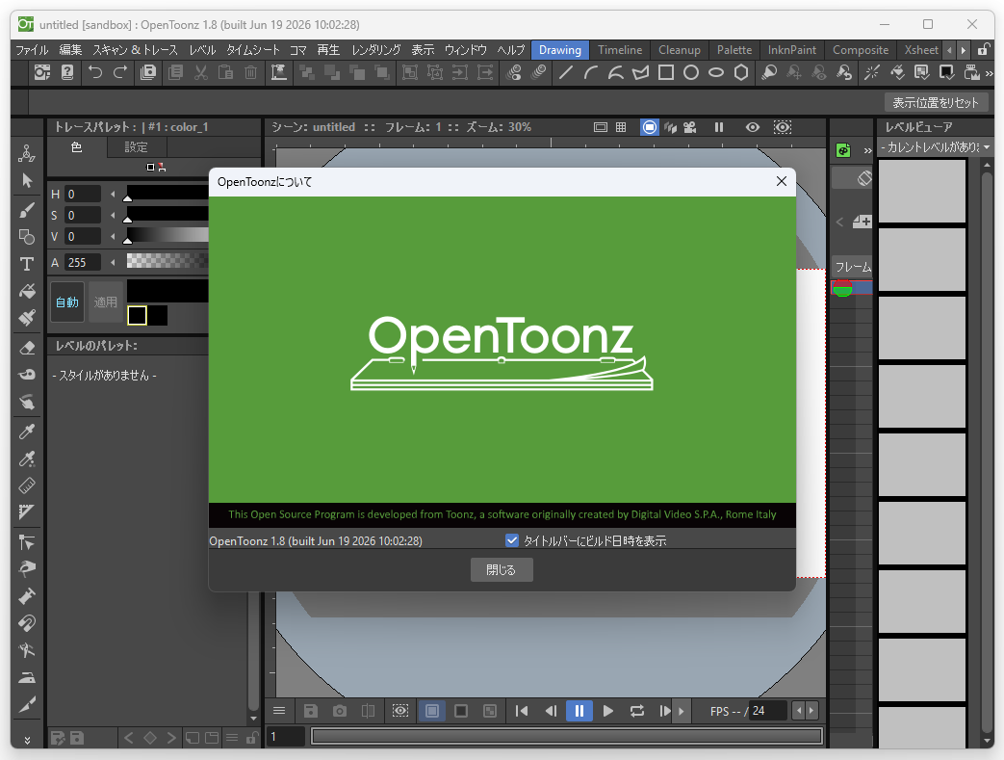Toggle the lock icon beside room tabs
This screenshot has width=1004, height=760.
(983, 49)
